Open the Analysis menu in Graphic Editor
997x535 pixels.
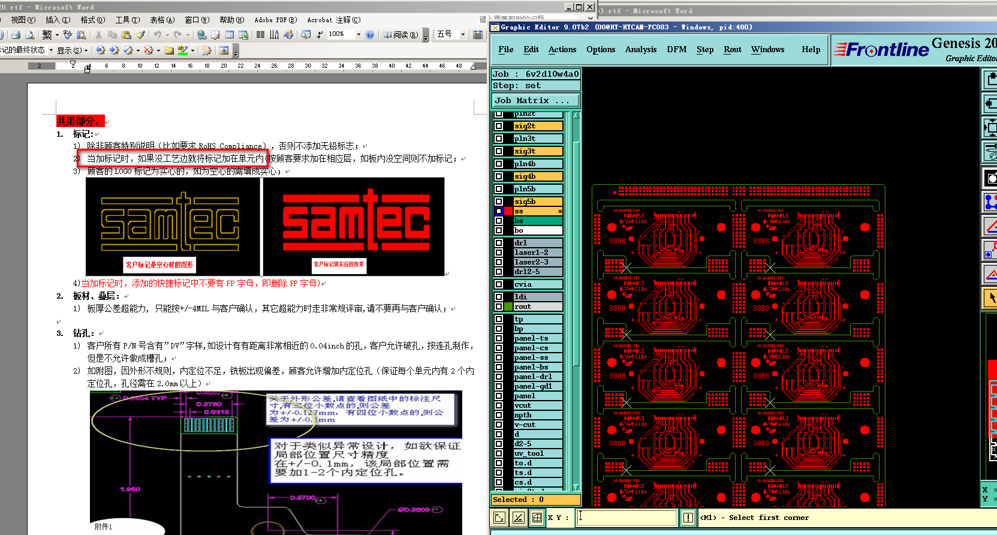click(x=641, y=50)
